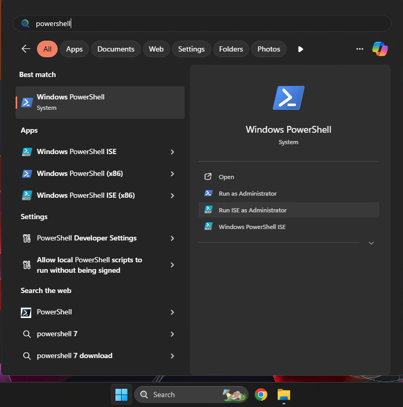Select 'powershell 7 download' web suggestion
The width and height of the screenshot is (403, 407).
(74, 356)
